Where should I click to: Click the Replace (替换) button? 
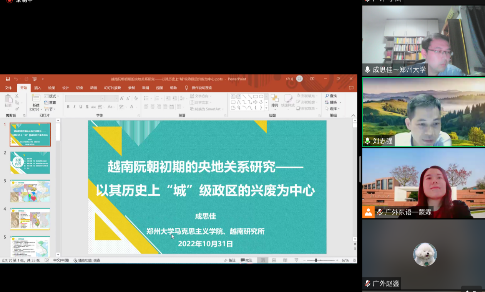tap(331, 102)
